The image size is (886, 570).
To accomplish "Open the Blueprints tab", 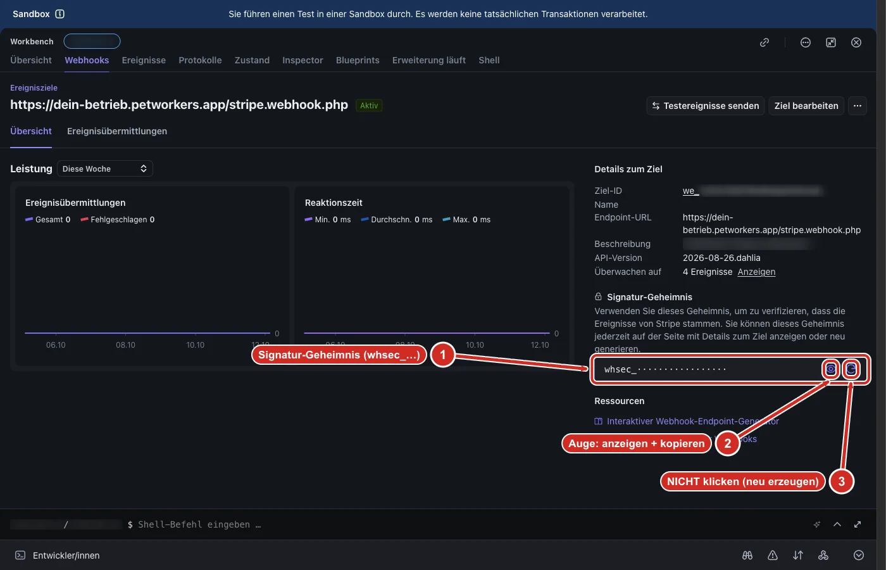I will point(358,60).
